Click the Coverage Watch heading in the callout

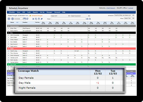[28, 71]
